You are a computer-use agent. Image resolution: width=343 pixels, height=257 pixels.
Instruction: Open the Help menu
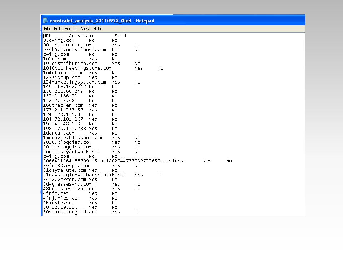pyautogui.click(x=97, y=29)
